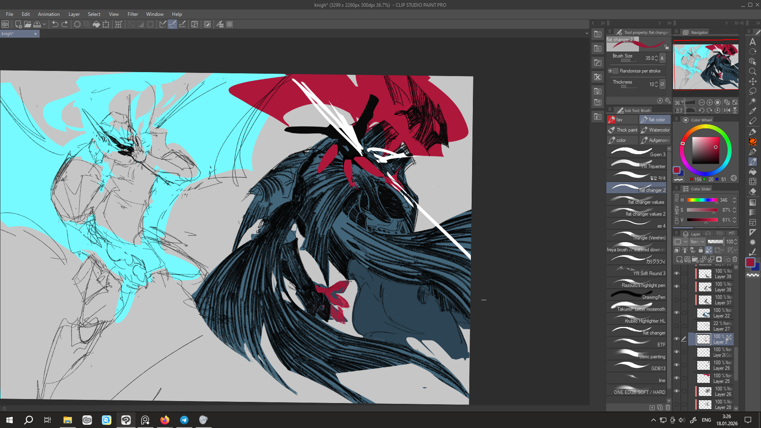The image size is (761, 428).
Task: Enable the Randomize per stroke checkbox
Action: [x=616, y=71]
